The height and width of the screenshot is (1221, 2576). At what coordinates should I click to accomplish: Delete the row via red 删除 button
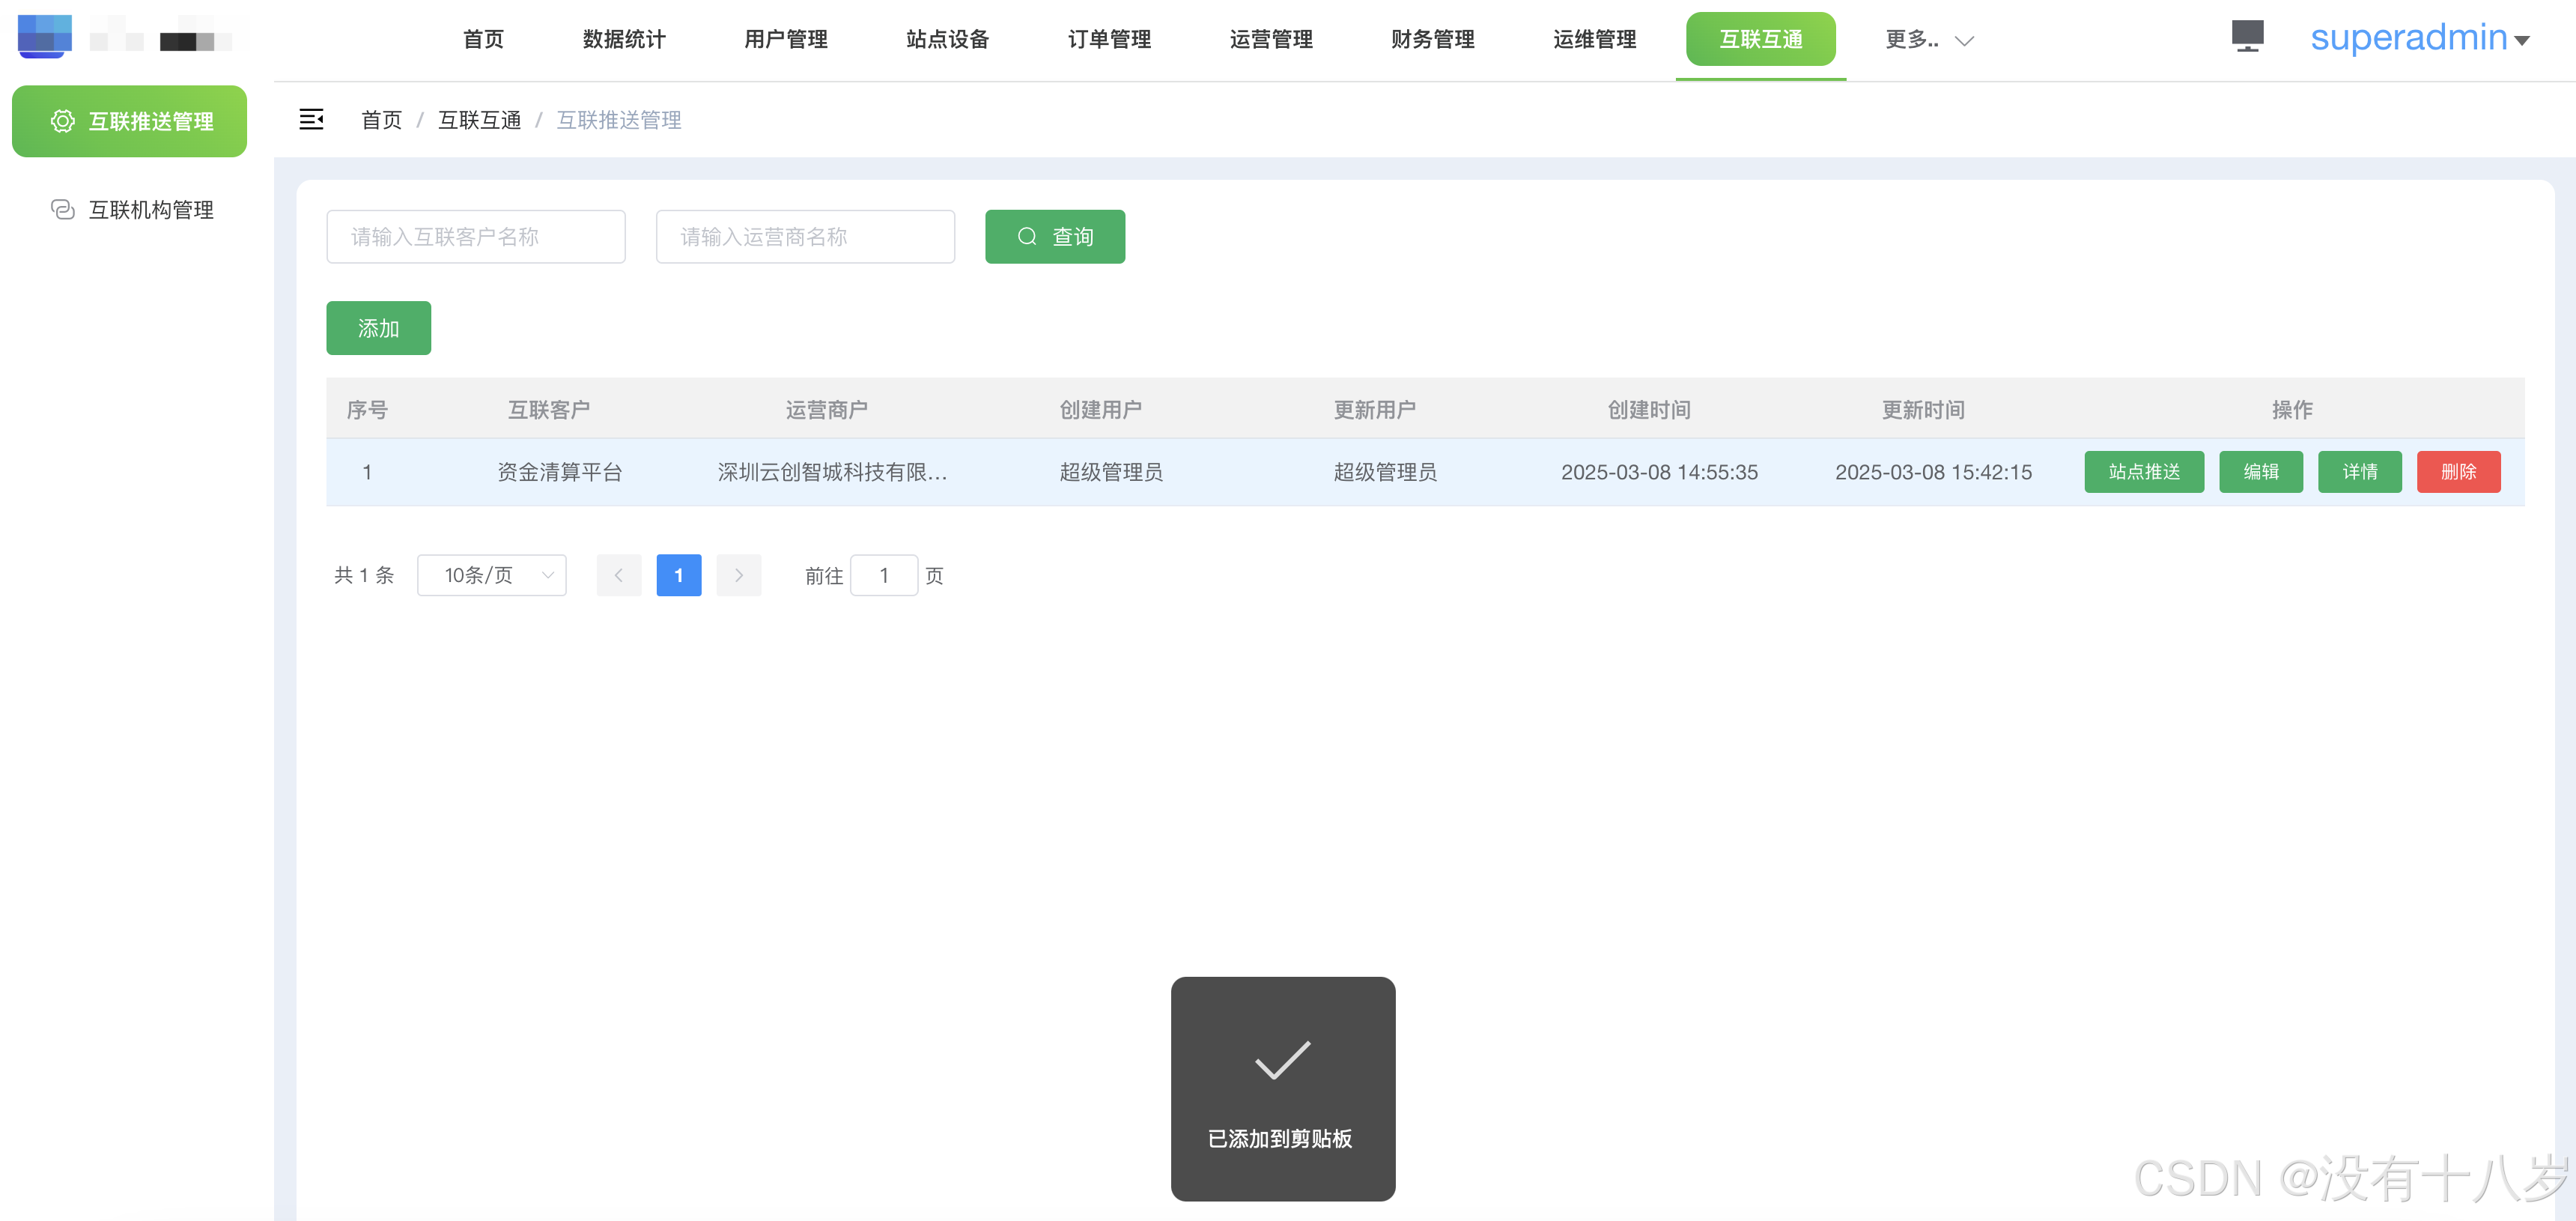pos(2457,471)
